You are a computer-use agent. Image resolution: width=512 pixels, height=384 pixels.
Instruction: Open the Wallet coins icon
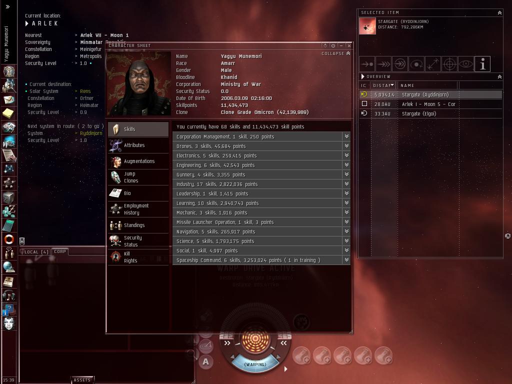[9, 211]
